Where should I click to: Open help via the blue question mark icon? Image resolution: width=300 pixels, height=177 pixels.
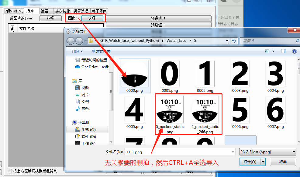[295, 51]
